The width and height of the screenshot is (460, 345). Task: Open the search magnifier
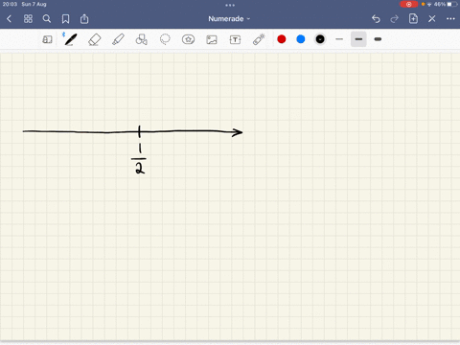47,19
